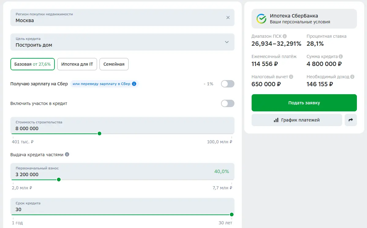Click the bar chart icon in График платежей
Image resolution: width=367 pixels, height=228 pixels.
click(276, 120)
